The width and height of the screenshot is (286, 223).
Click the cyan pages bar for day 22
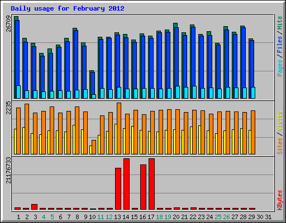point(194,92)
